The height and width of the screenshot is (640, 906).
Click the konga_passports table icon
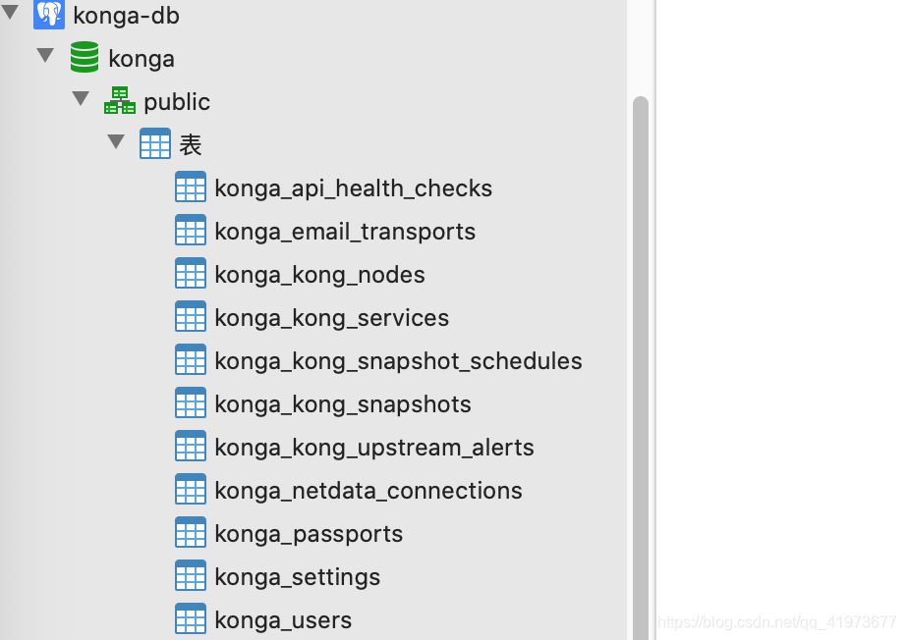click(191, 532)
